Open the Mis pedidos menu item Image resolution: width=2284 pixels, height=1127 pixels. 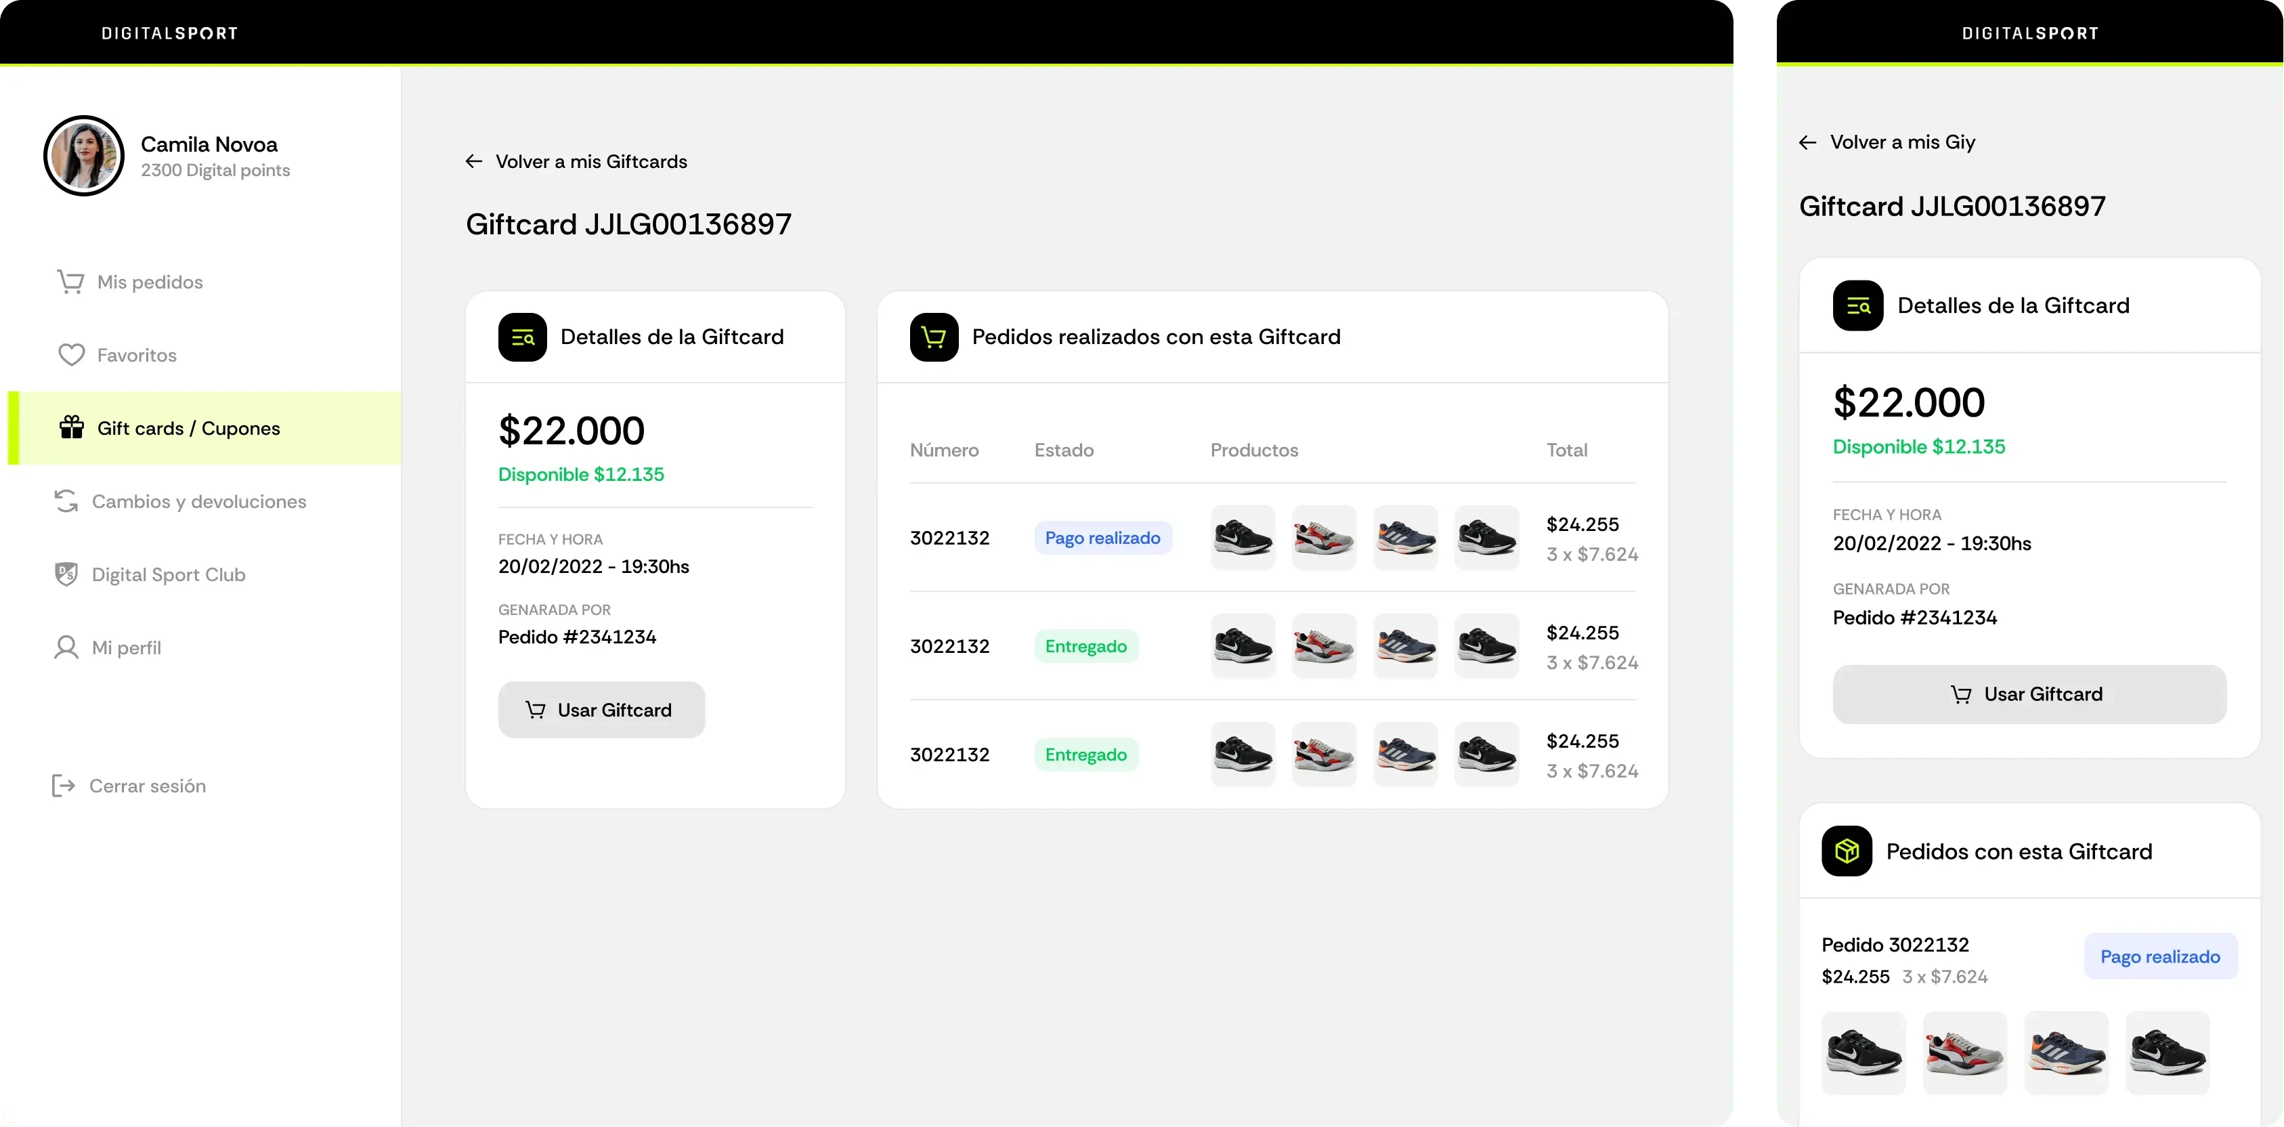pyautogui.click(x=150, y=282)
